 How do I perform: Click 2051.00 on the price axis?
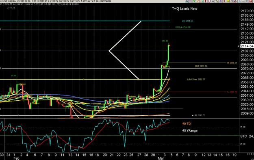click(x=247, y=86)
